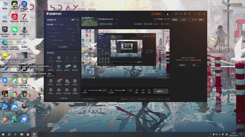
Task: Edit the stream title with pencil icon
Action: [x=117, y=19]
